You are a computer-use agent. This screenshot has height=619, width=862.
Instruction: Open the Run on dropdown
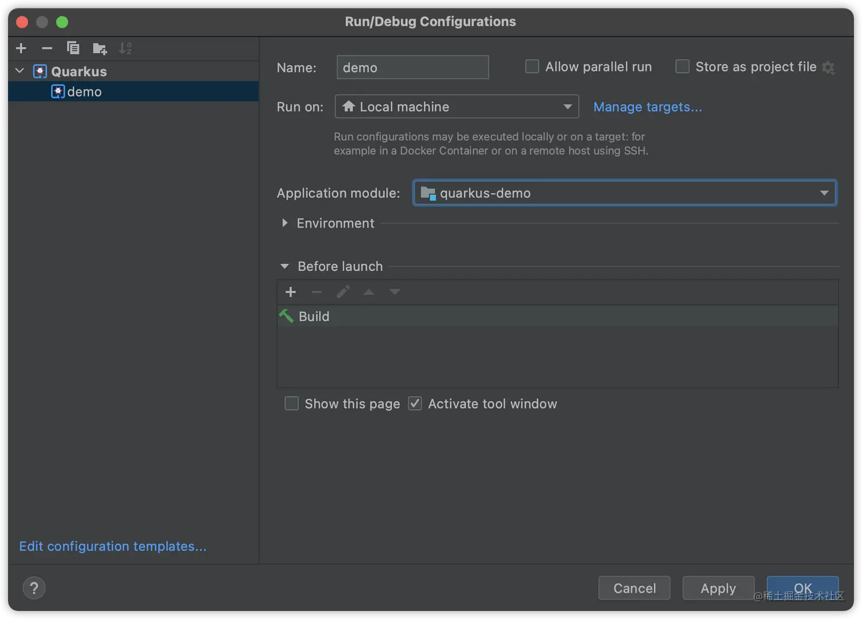coord(457,107)
